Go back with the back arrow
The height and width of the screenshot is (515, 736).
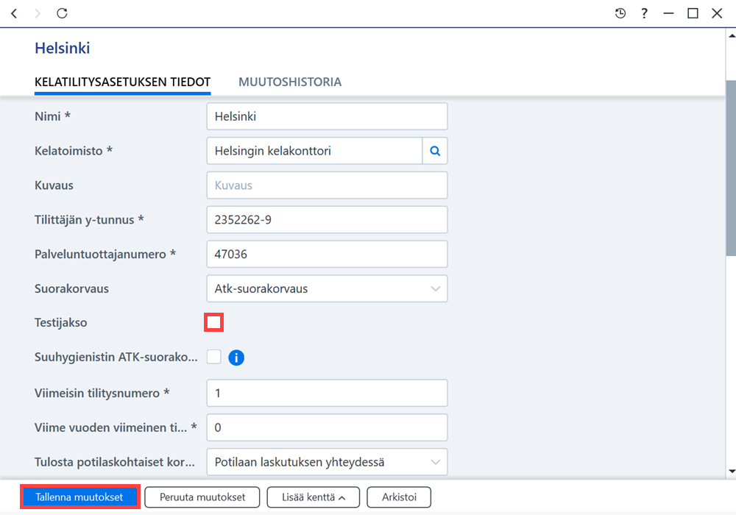pyautogui.click(x=14, y=13)
